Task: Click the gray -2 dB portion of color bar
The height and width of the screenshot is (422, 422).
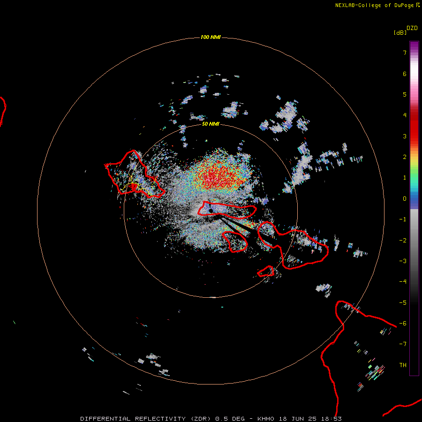Action: pyautogui.click(x=414, y=240)
